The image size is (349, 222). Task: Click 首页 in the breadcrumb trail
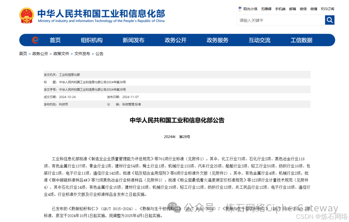[x=23, y=54]
